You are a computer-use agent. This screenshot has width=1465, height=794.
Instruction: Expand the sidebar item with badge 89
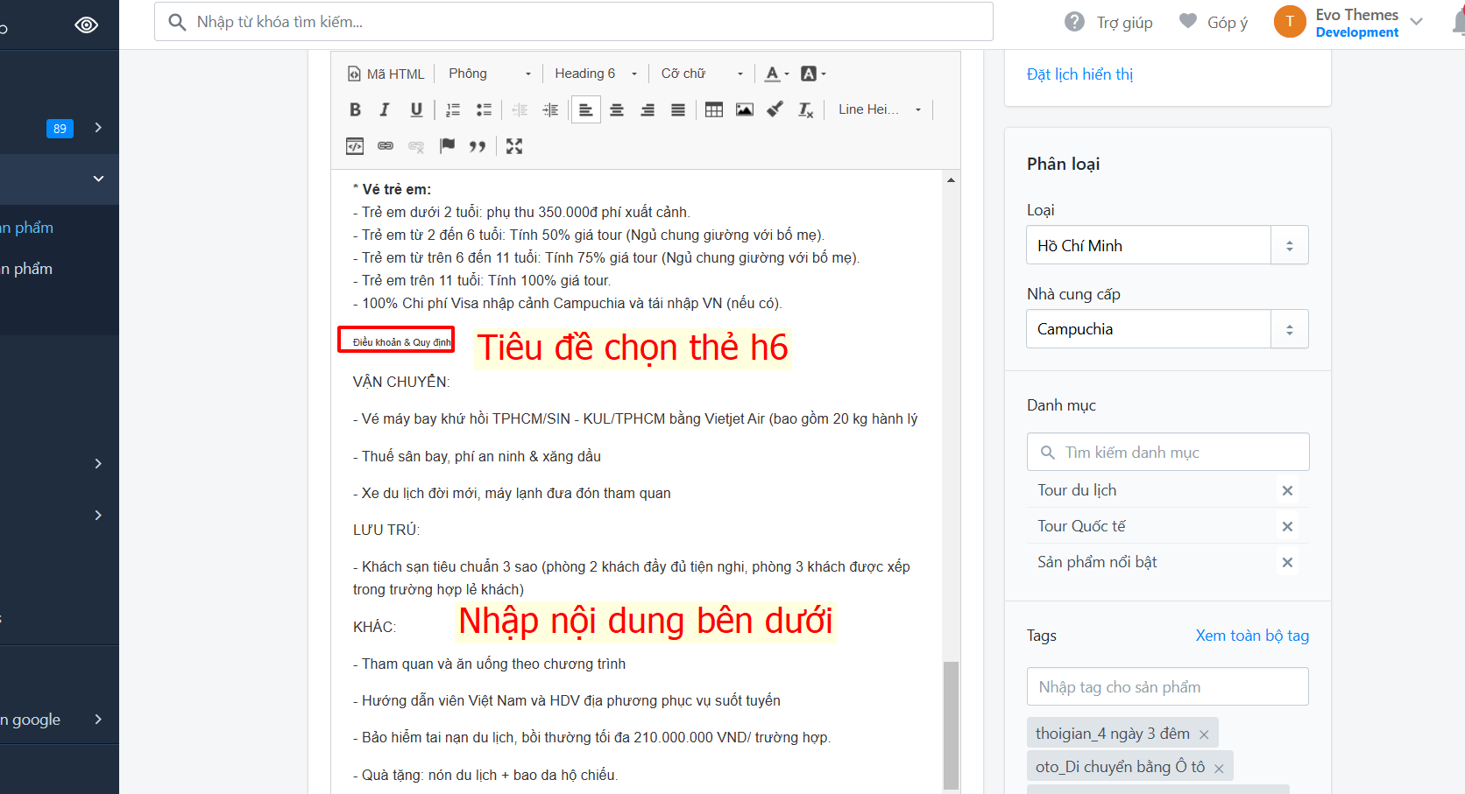pos(98,128)
